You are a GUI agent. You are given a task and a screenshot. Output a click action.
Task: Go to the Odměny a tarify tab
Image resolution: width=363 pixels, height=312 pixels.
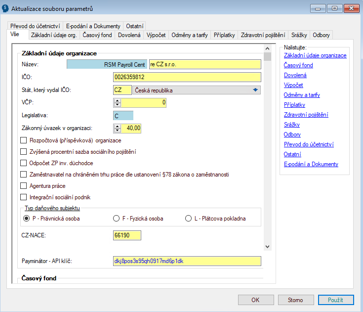[x=190, y=35]
